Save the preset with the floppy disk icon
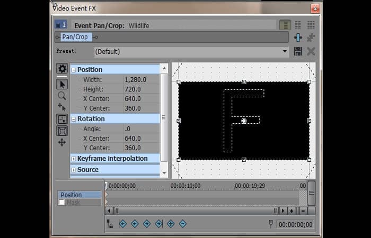The width and height of the screenshot is (371, 238). 298,51
